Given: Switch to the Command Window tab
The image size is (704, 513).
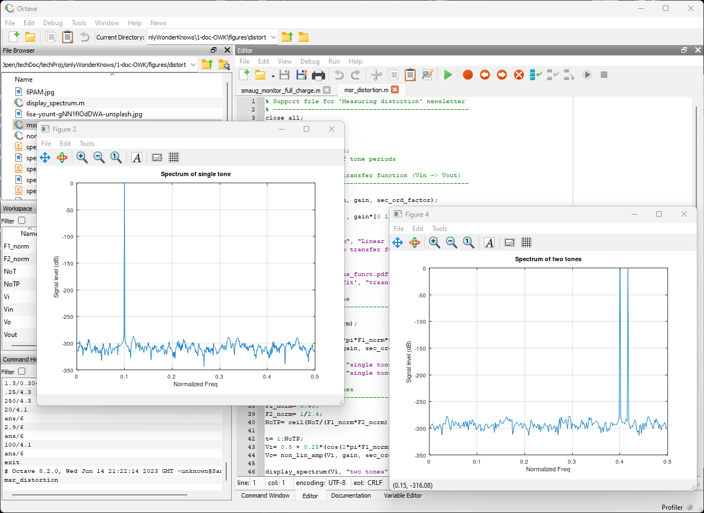Looking at the screenshot, I should point(265,495).
